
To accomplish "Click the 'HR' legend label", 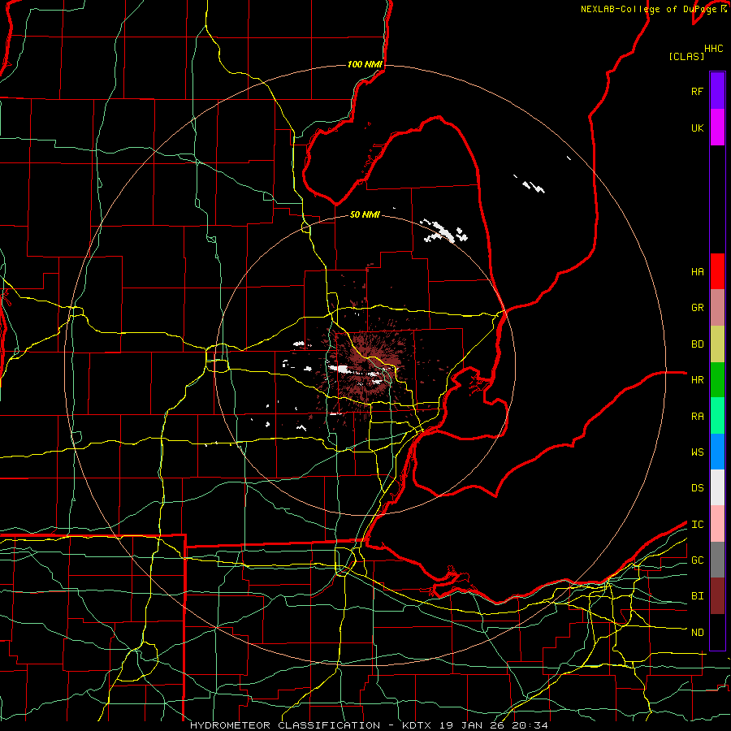I will (x=697, y=380).
